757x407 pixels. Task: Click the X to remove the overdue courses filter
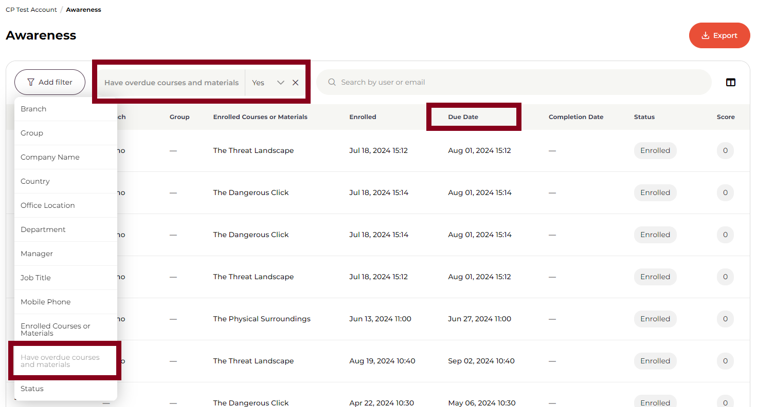(x=295, y=82)
